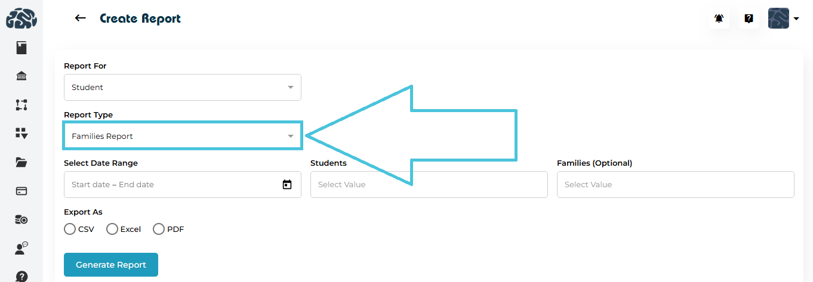Go back using the left arrow
The width and height of the screenshot is (813, 282).
[80, 18]
